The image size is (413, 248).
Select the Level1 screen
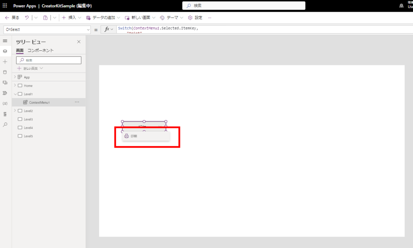tap(28, 94)
